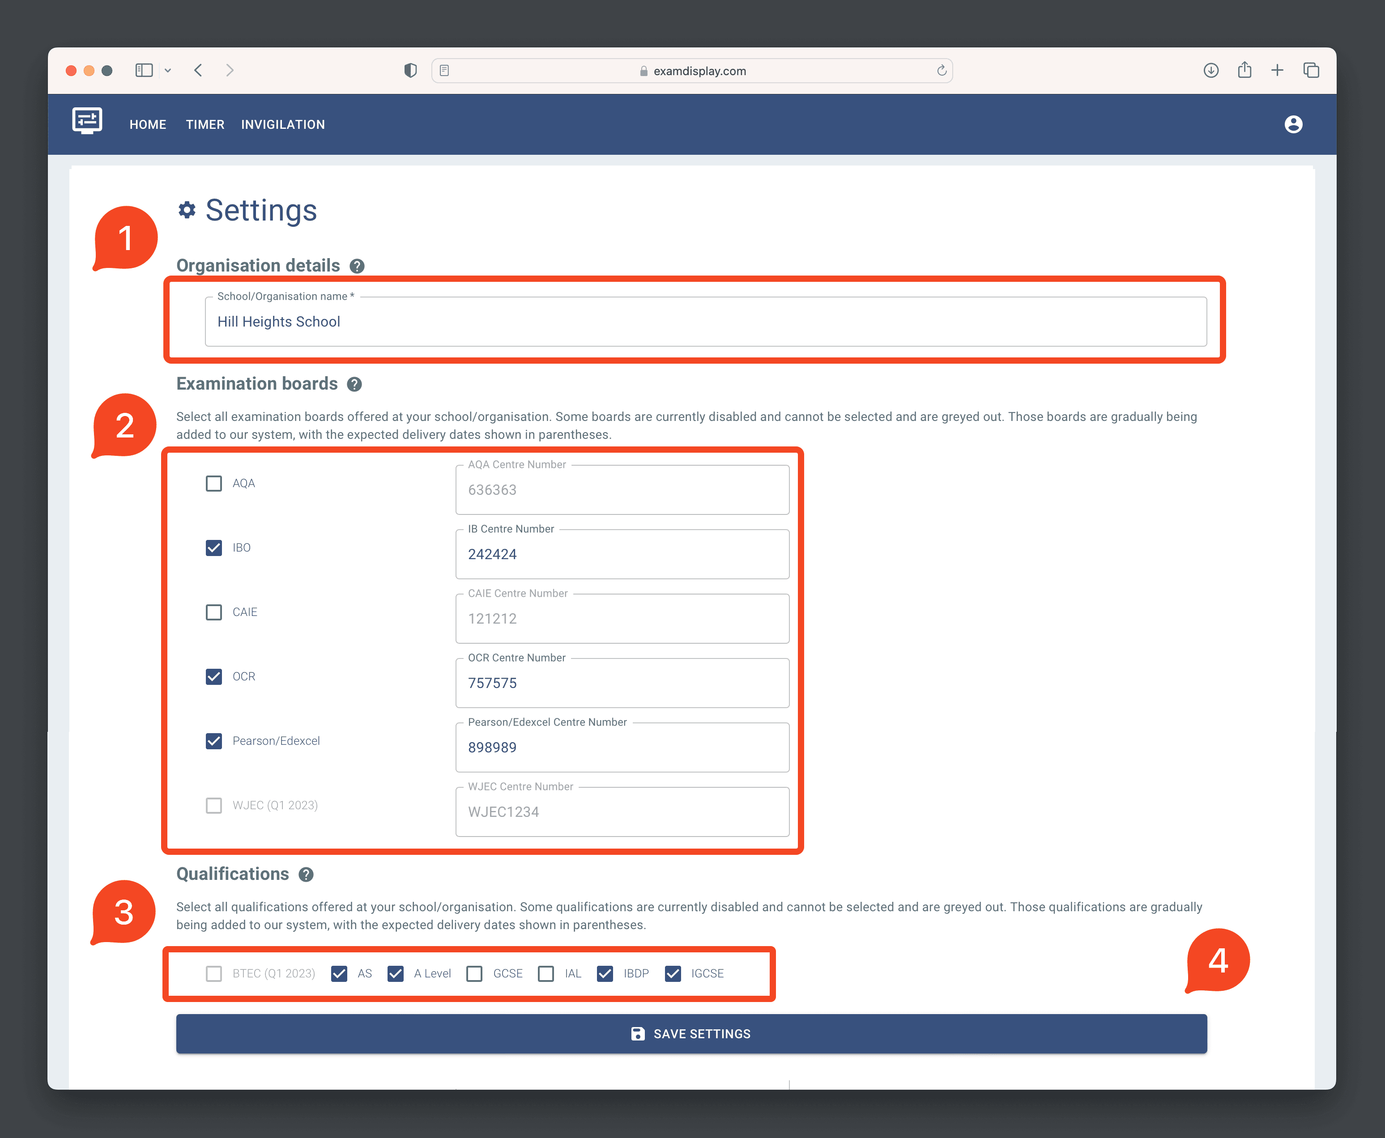Uncheck the OCR checkbox
Viewport: 1385px width, 1138px height.
click(x=214, y=676)
